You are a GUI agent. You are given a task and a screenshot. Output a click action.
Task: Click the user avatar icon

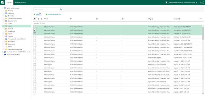(166, 2)
